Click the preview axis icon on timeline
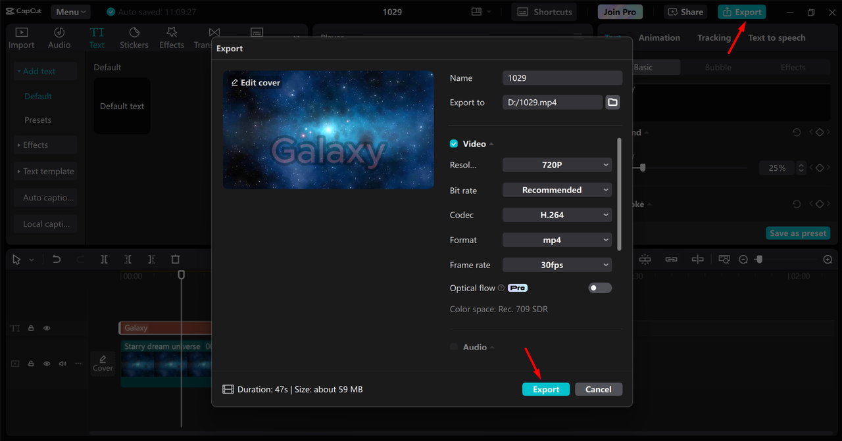 click(x=697, y=260)
